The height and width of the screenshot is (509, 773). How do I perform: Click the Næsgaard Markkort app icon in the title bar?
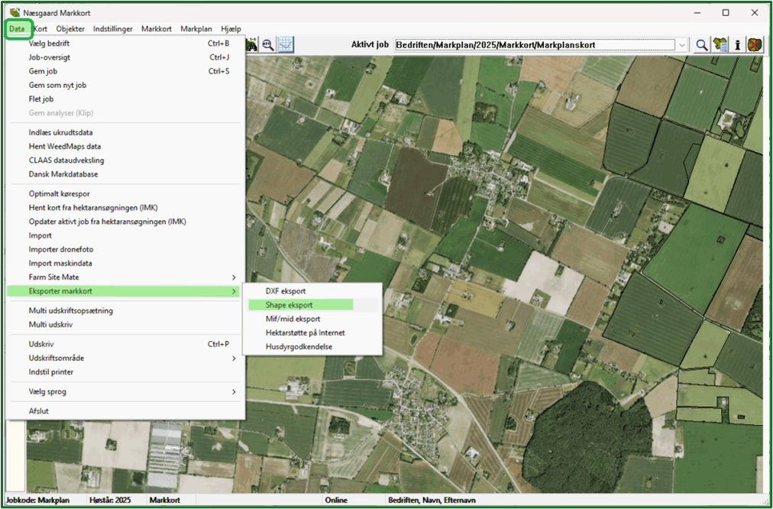pyautogui.click(x=15, y=12)
